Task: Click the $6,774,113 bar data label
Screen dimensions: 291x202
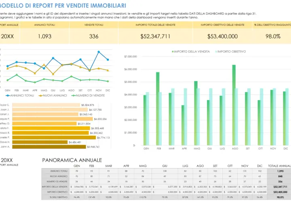Action: [x=103, y=138]
